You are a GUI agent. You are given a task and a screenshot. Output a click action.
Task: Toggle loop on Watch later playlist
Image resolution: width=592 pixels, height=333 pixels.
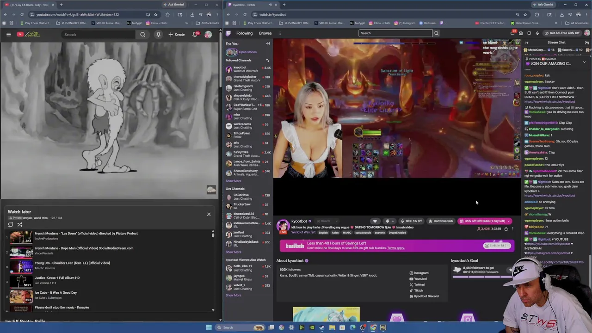11,225
